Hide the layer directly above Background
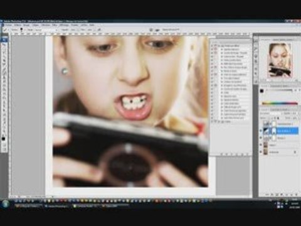Screen dimensions: 301x226 click(x=261, y=145)
